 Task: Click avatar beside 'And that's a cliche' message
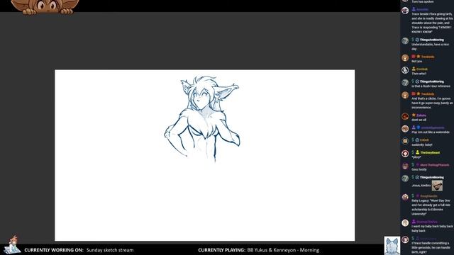[x=405, y=95]
